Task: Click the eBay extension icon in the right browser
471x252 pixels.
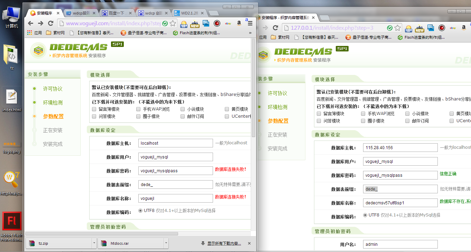Action: (x=453, y=28)
